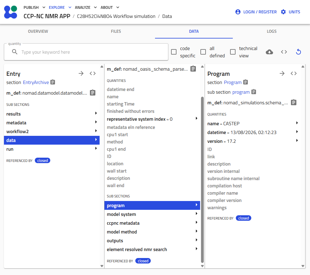Open the Program section definition link
The width and height of the screenshot is (310, 275).
tap(233, 82)
